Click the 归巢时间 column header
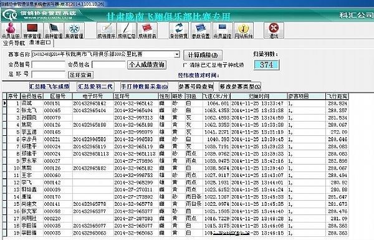This screenshot has height=240, width=374. [x=259, y=96]
